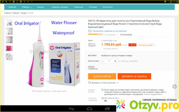Viewport: 179px width, 112px height.
Task: Click the magnifier icon under product image
Action: point(33,91)
